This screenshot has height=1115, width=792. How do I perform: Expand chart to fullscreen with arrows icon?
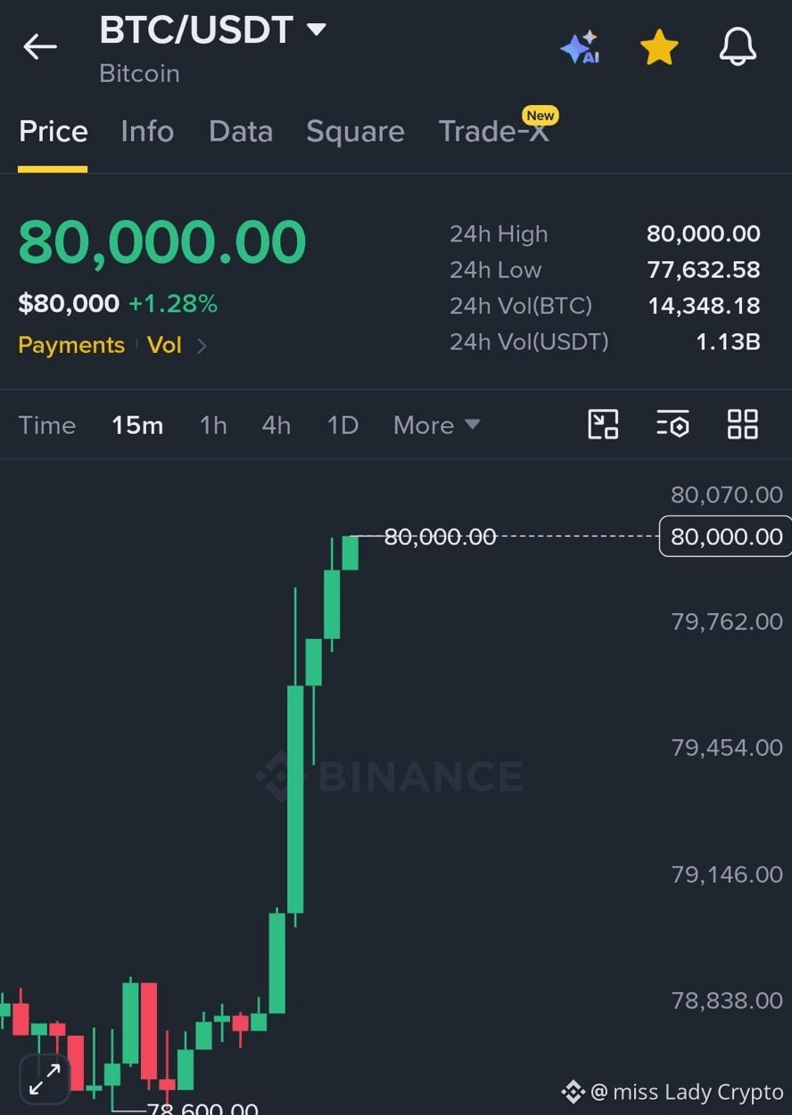[45, 1079]
